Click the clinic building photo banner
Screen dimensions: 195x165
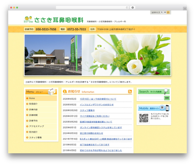(x=53, y=55)
